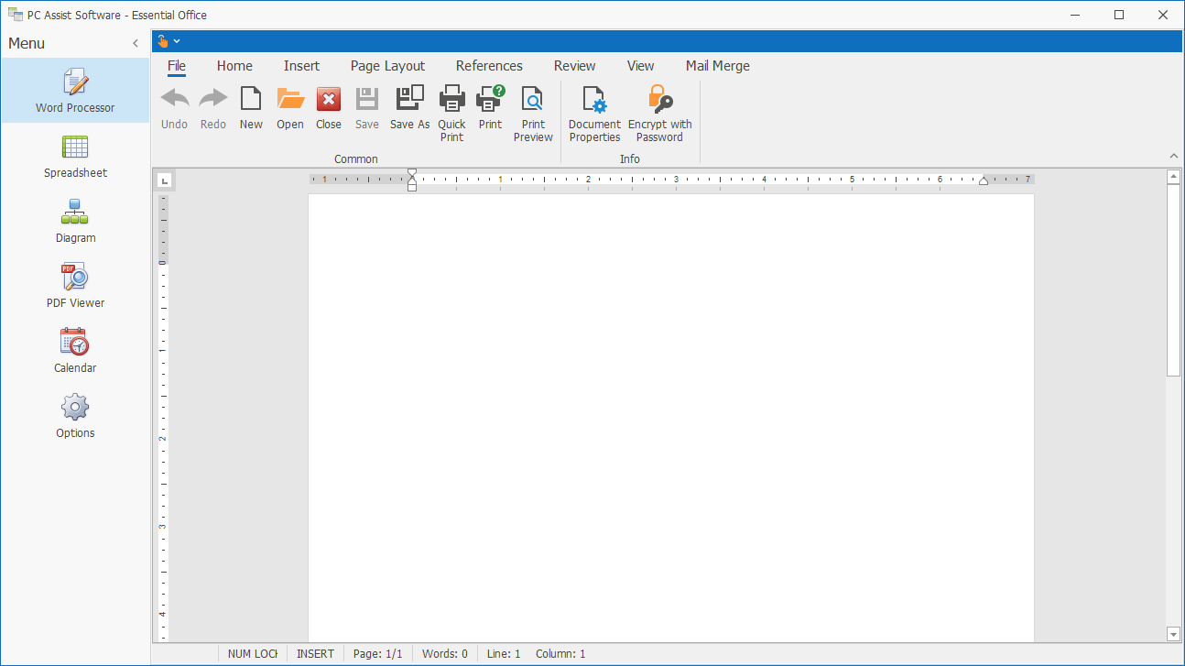Open the Mail Merge tab
This screenshot has width=1185, height=666.
tap(717, 66)
